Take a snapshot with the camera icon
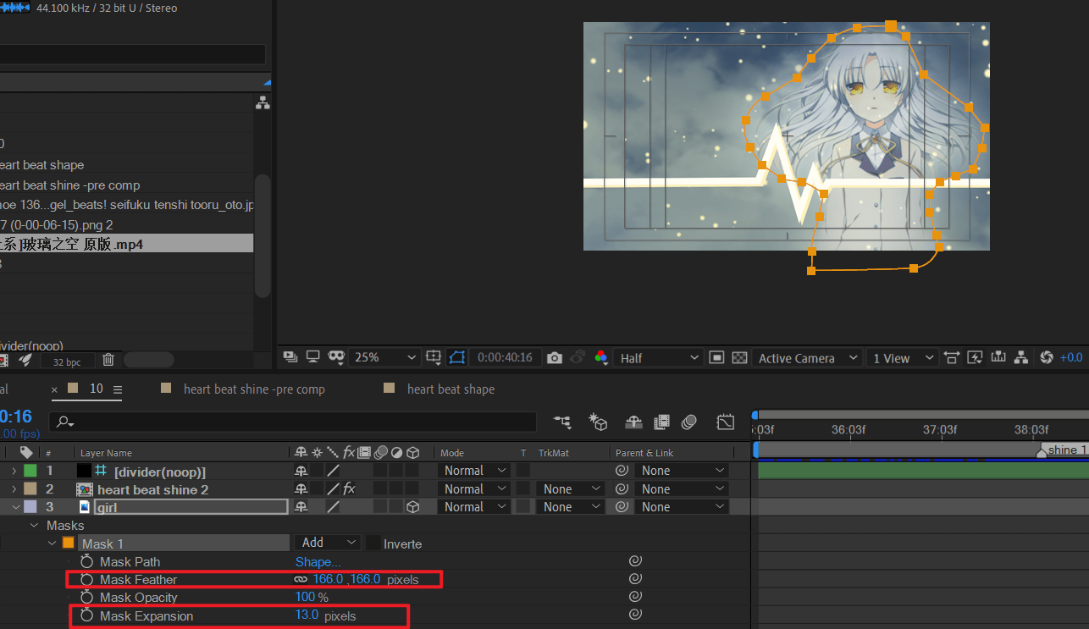This screenshot has height=629, width=1089. tap(555, 358)
